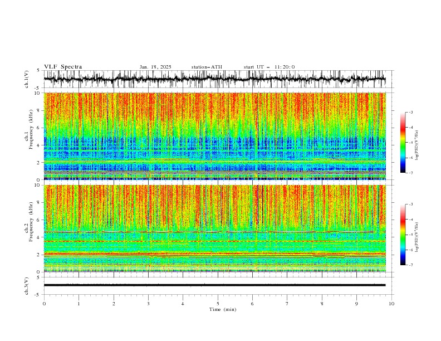This screenshot has width=441, height=341.
Task: Click the "2" kHz tick on ch.2 frequency axis
Action: click(x=39, y=255)
